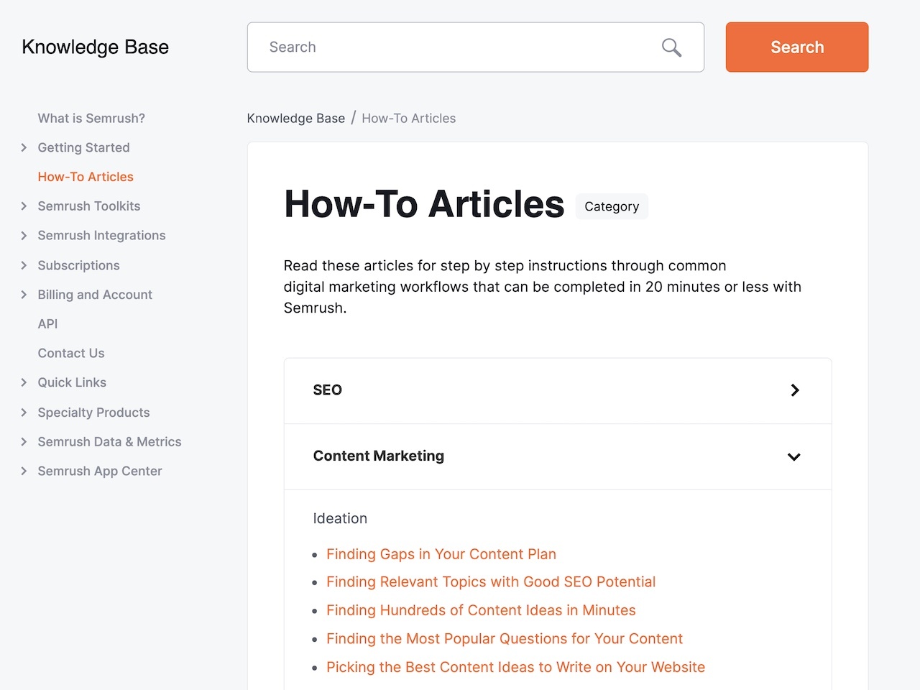Expand Billing and Account chevron
The height and width of the screenshot is (690, 920).
point(24,295)
